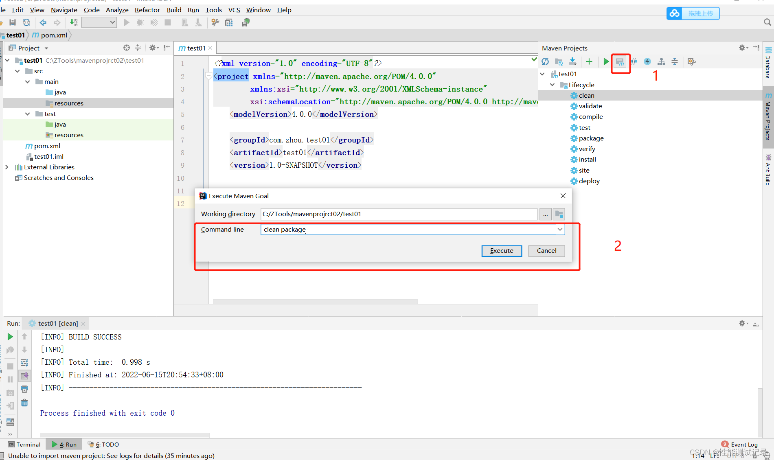Open Database side panel
This screenshot has height=460, width=774.
click(x=768, y=62)
